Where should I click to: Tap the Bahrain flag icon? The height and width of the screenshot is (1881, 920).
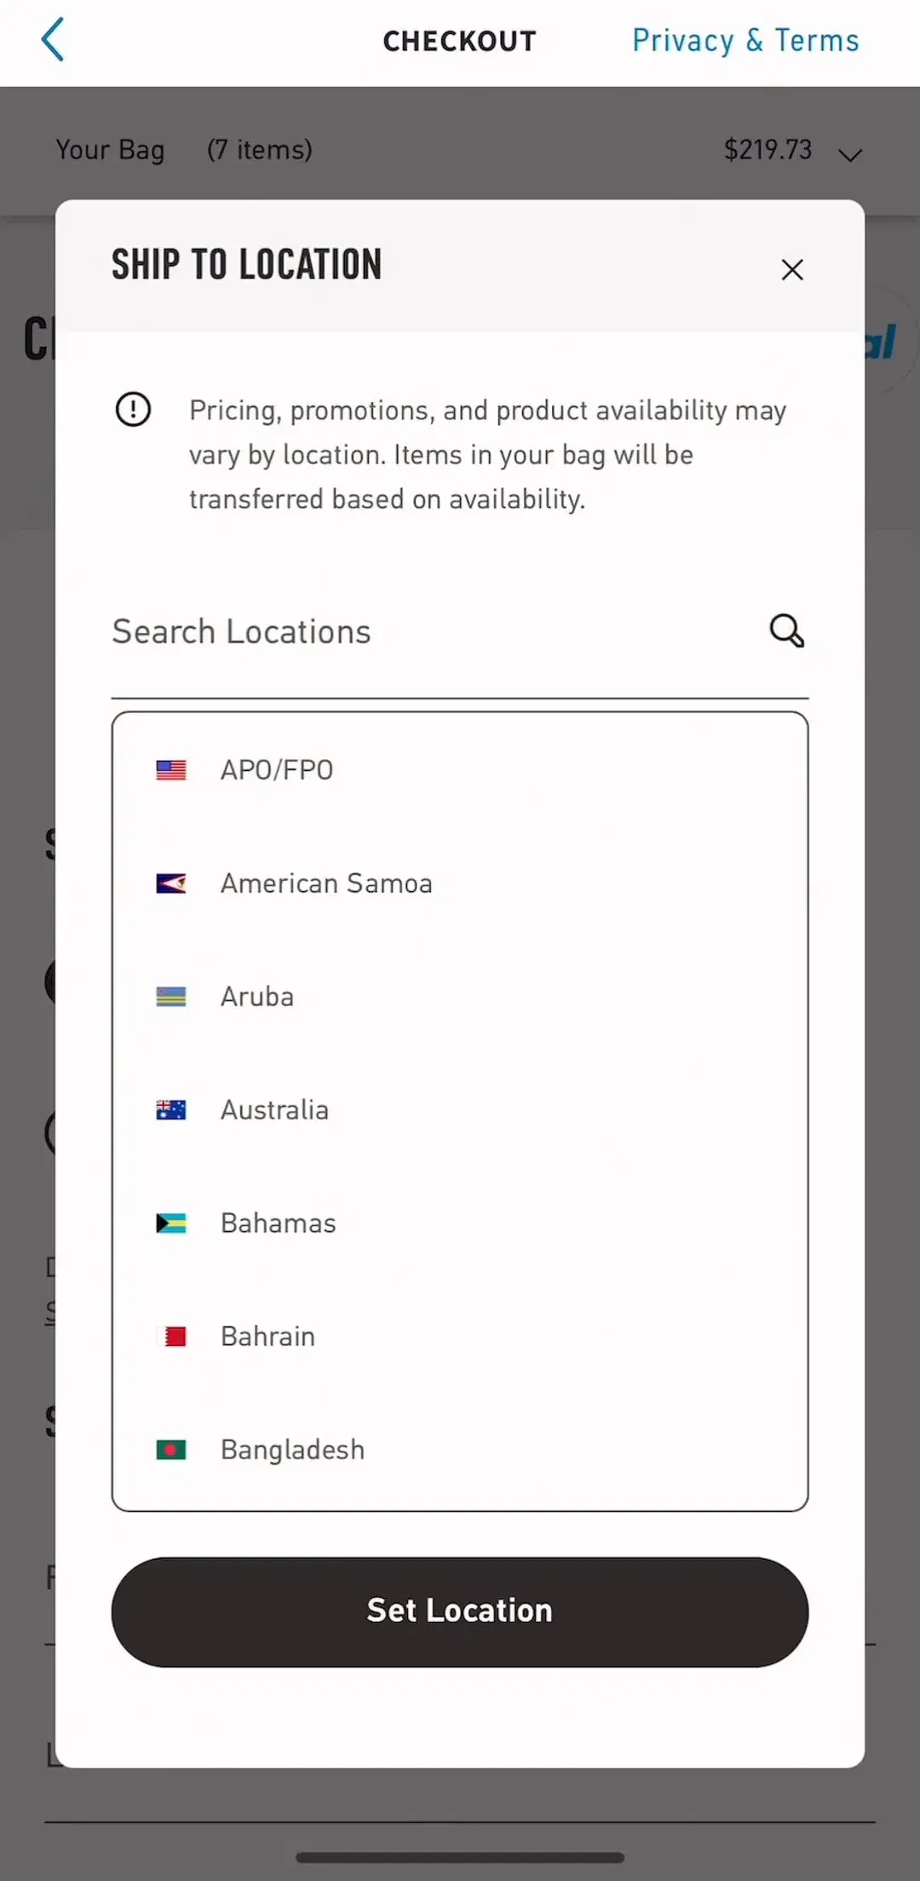pos(171,1337)
